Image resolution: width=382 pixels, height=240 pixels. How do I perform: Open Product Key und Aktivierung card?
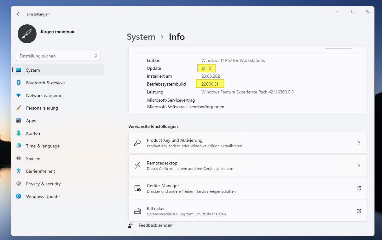click(x=247, y=143)
